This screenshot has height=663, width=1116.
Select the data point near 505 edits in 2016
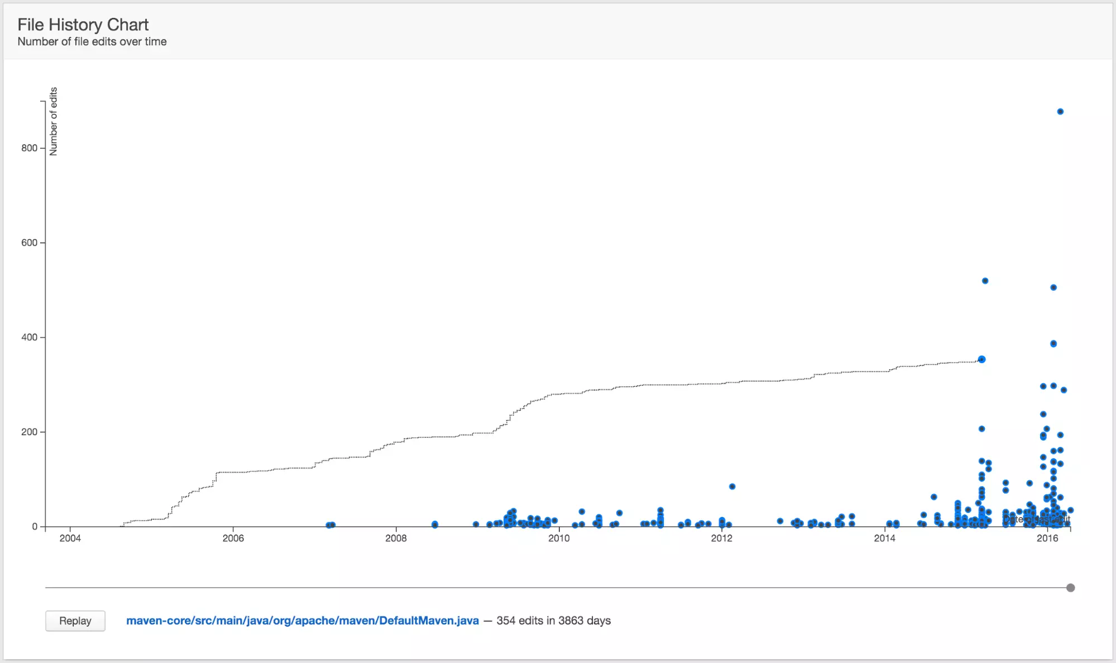[x=1053, y=288]
